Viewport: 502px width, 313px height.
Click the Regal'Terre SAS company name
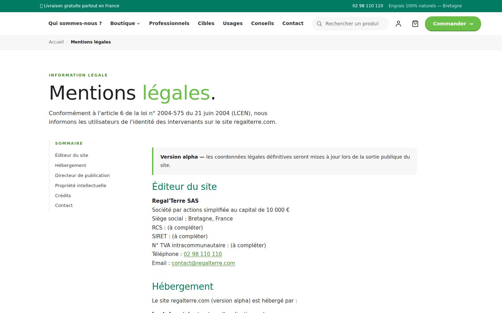(x=175, y=201)
